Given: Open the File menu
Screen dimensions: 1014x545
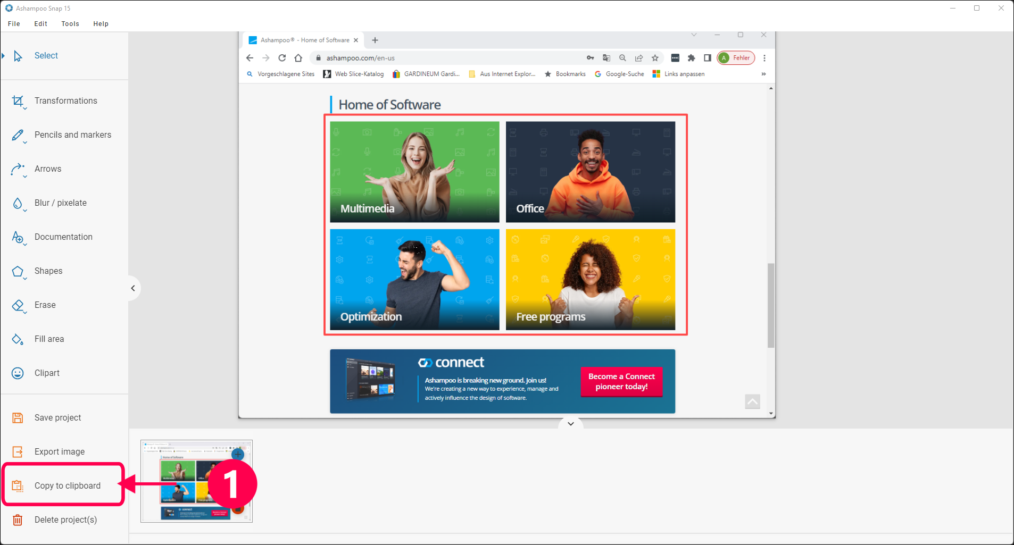Looking at the screenshot, I should point(14,24).
